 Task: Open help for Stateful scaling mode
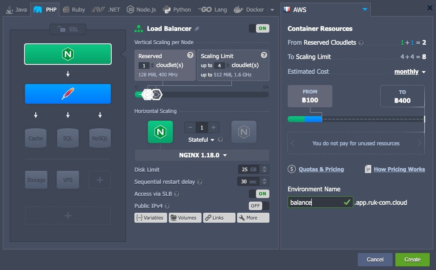pyautogui.click(x=220, y=140)
